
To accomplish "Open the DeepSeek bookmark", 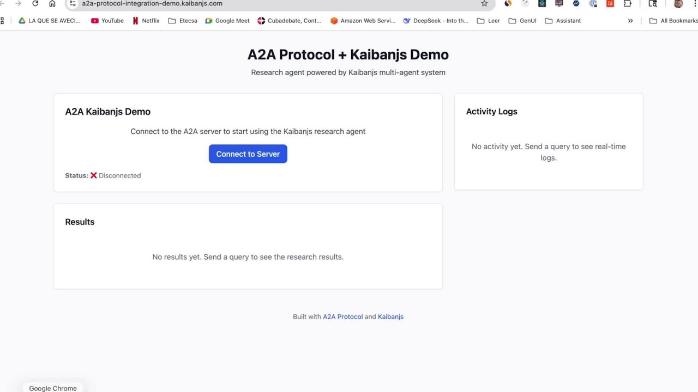I will 436,21.
